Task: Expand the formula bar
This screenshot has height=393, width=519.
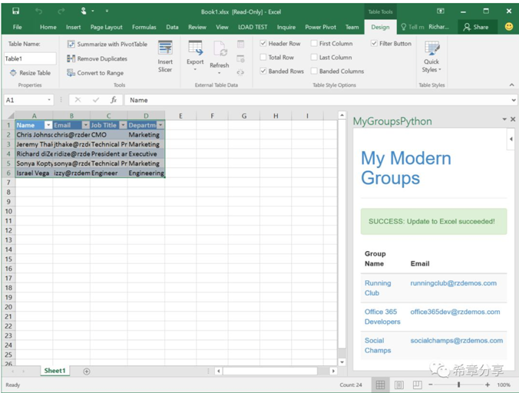Action: pyautogui.click(x=514, y=100)
